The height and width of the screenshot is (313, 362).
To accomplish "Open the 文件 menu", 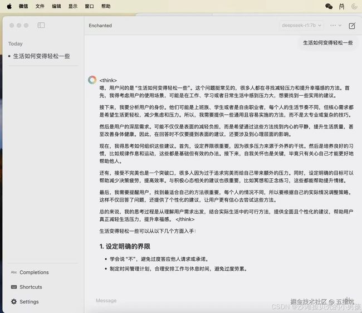I will 40,6.
